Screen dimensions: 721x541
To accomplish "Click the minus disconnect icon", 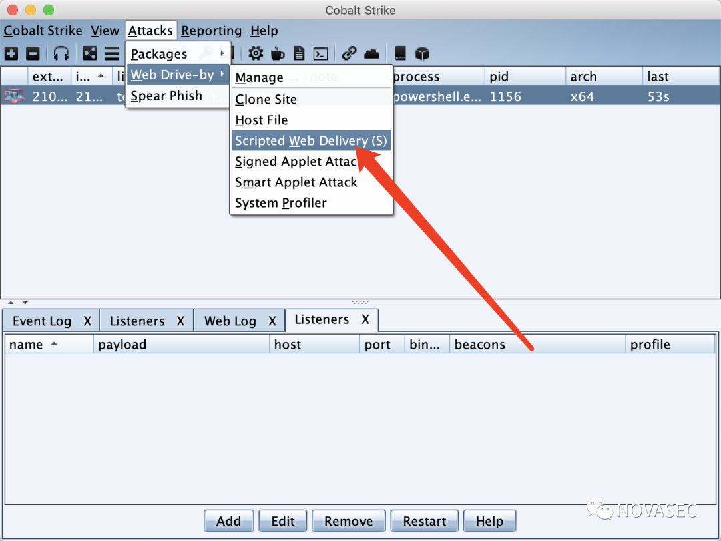I will point(33,54).
